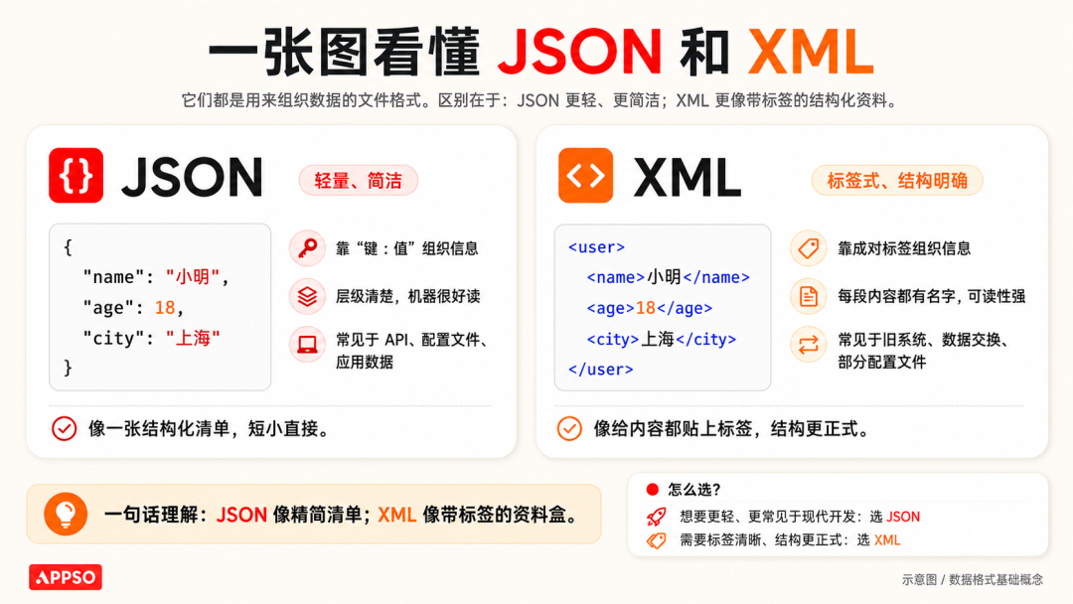Click the 轻量、简洁 pill label
Viewport: 1073px width, 604px height.
tap(358, 181)
